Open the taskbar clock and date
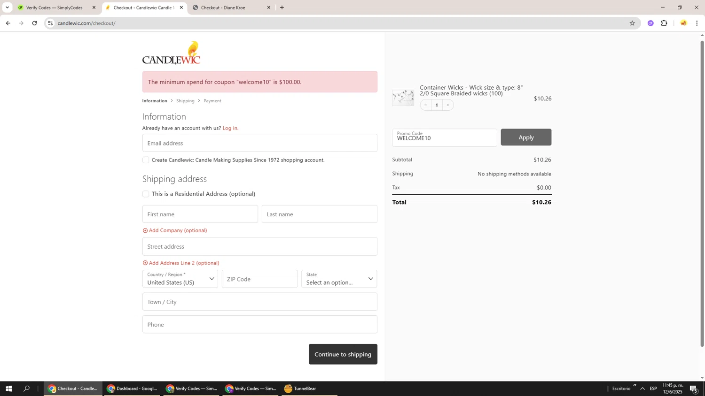 [x=673, y=388]
